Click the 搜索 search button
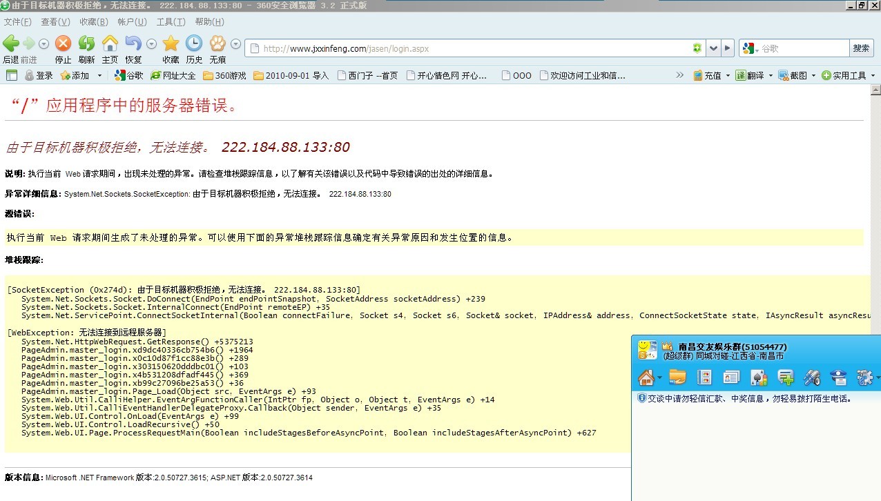Screen dimensions: 881x501 [861, 48]
